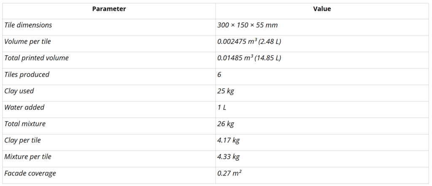The width and height of the screenshot is (432, 186).
Task: Click the 4.17 kg value cell
Action: coord(228,140)
